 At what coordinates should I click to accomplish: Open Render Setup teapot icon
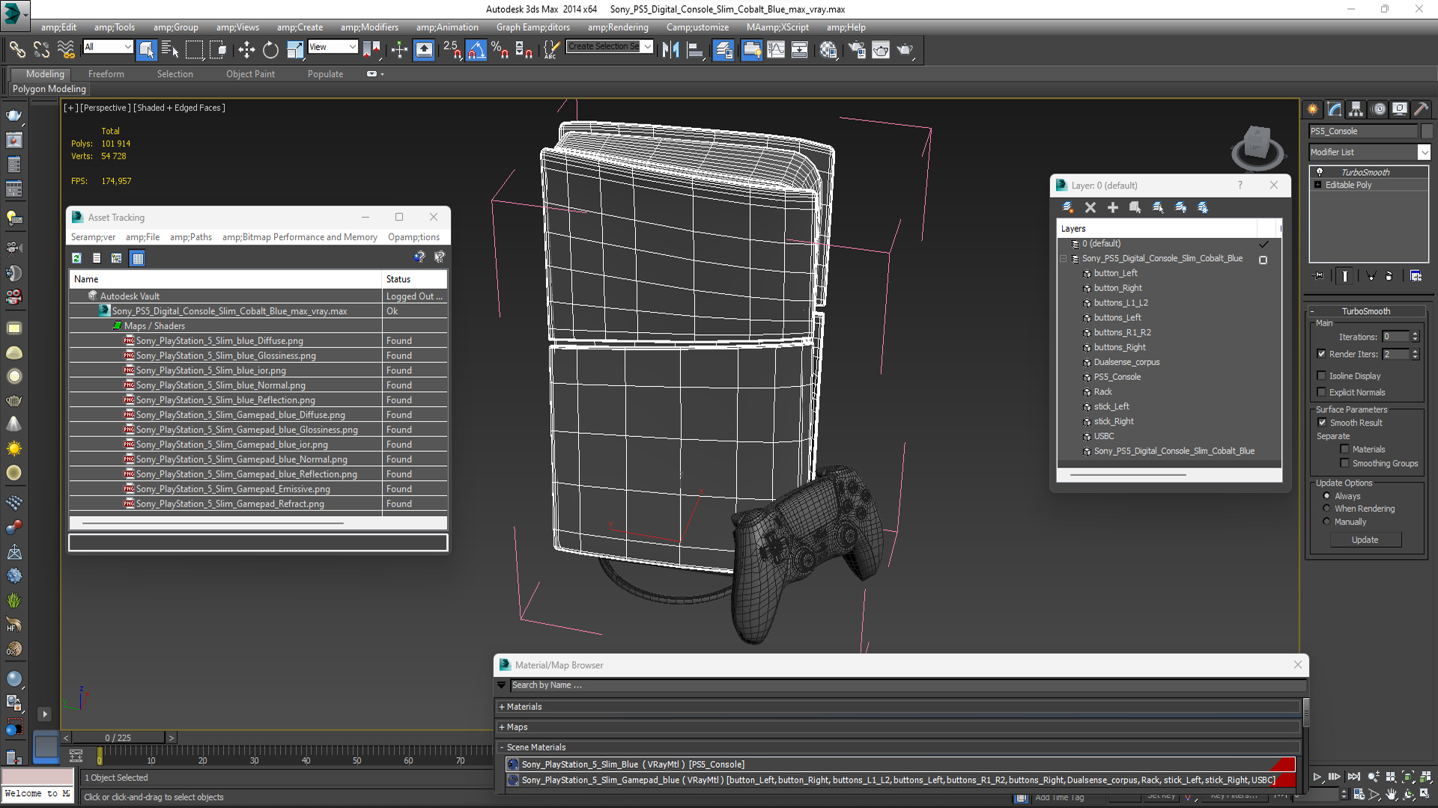tap(857, 49)
